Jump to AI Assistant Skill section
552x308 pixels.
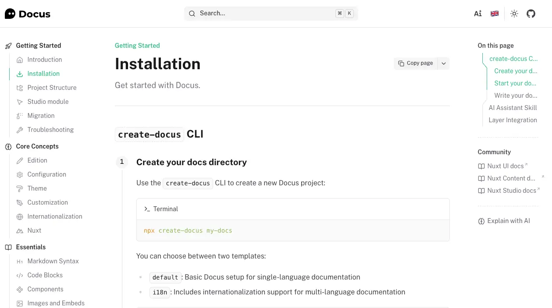(x=513, y=108)
